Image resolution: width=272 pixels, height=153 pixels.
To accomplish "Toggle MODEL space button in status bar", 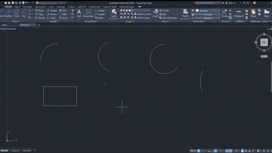I will (x=193, y=151).
